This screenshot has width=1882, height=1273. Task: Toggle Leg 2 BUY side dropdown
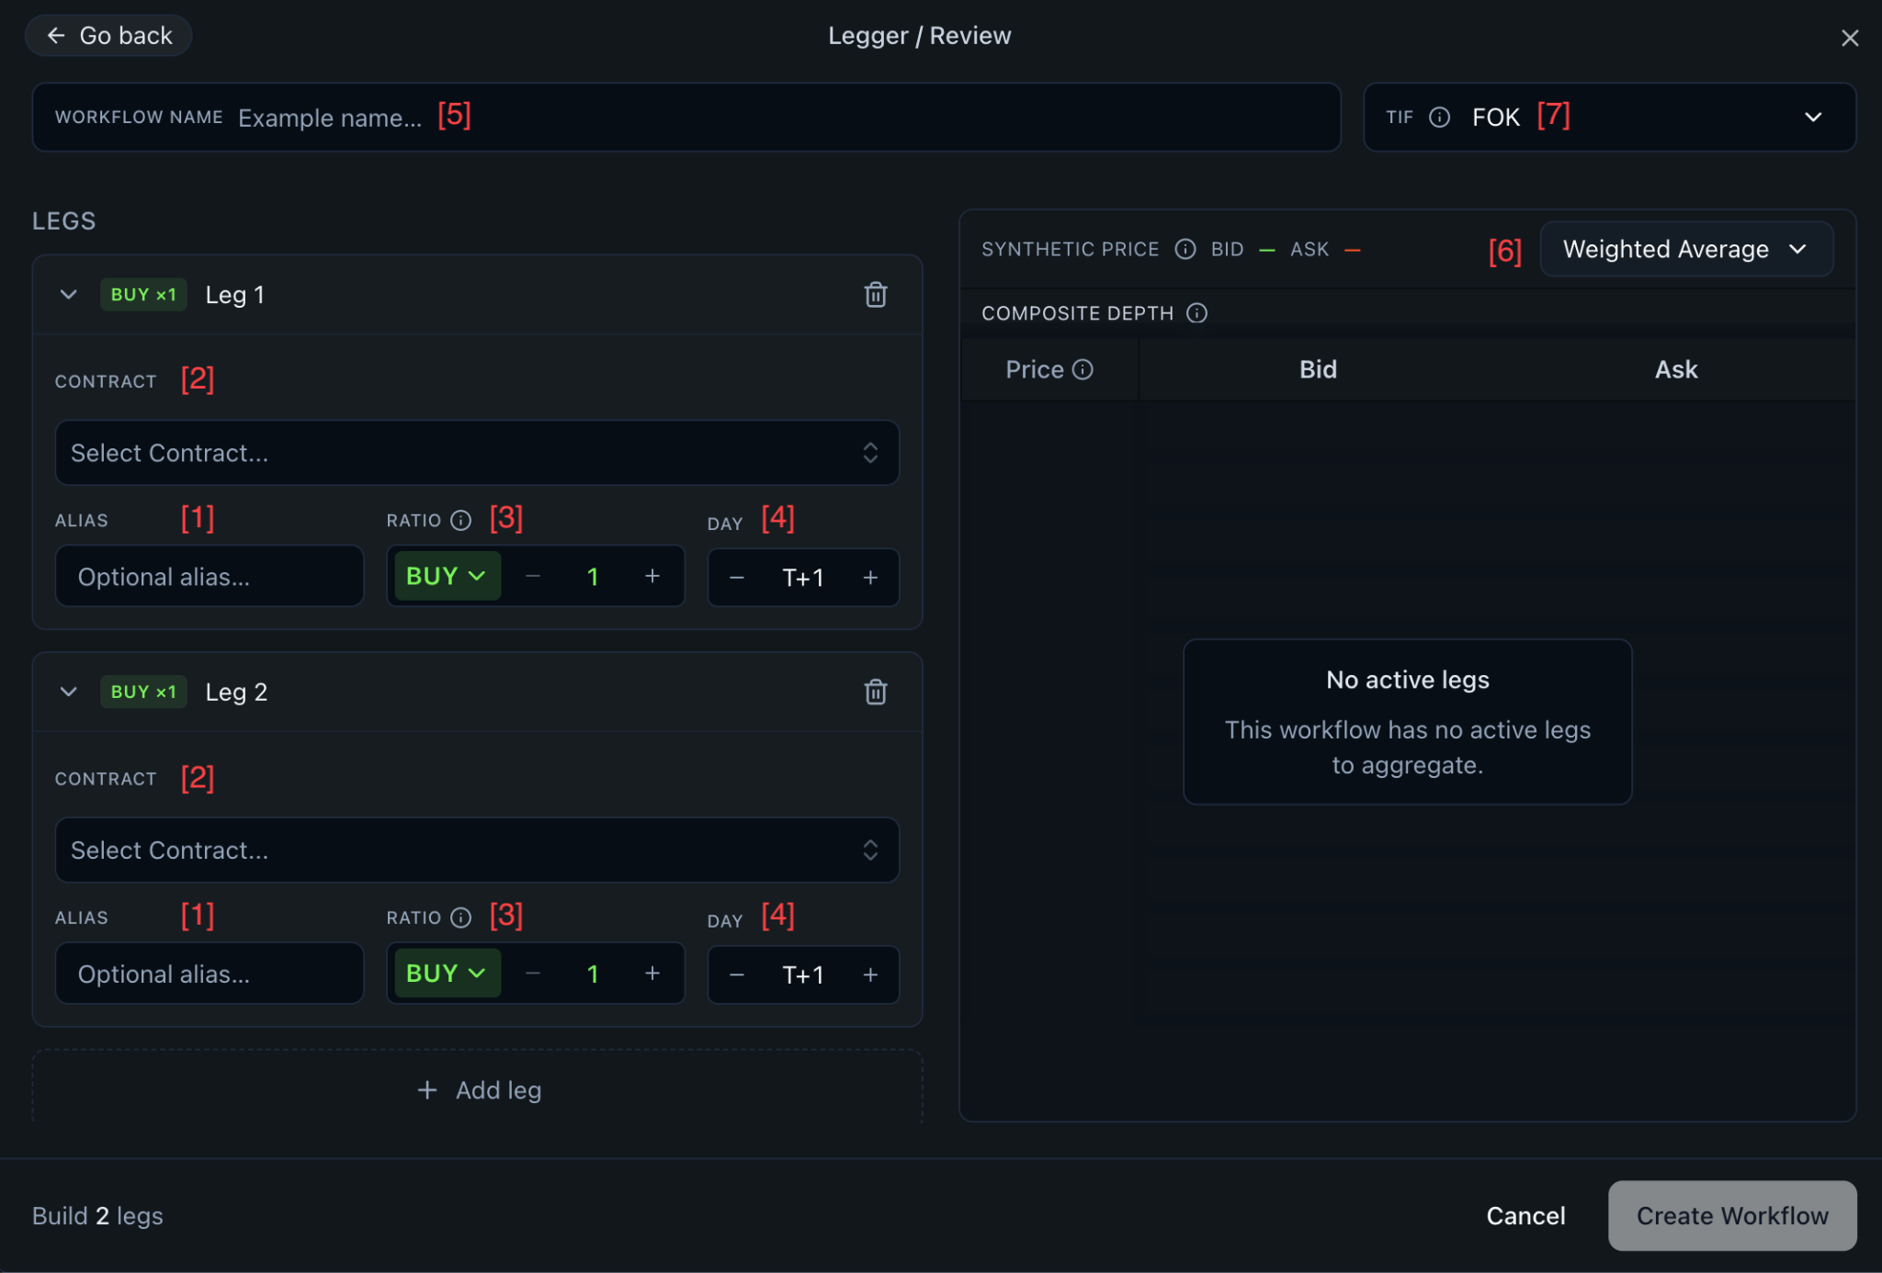coord(447,973)
